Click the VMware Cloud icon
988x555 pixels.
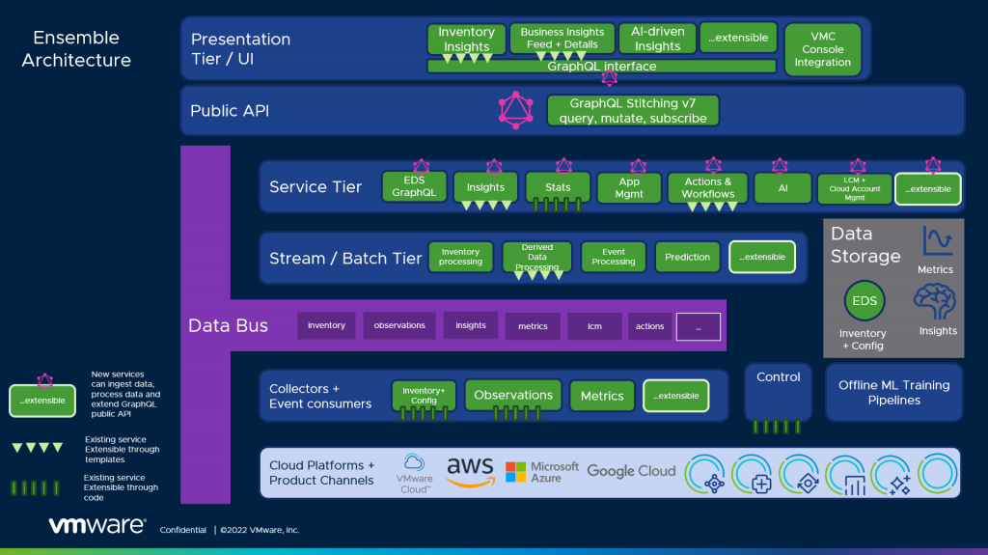pos(415,472)
